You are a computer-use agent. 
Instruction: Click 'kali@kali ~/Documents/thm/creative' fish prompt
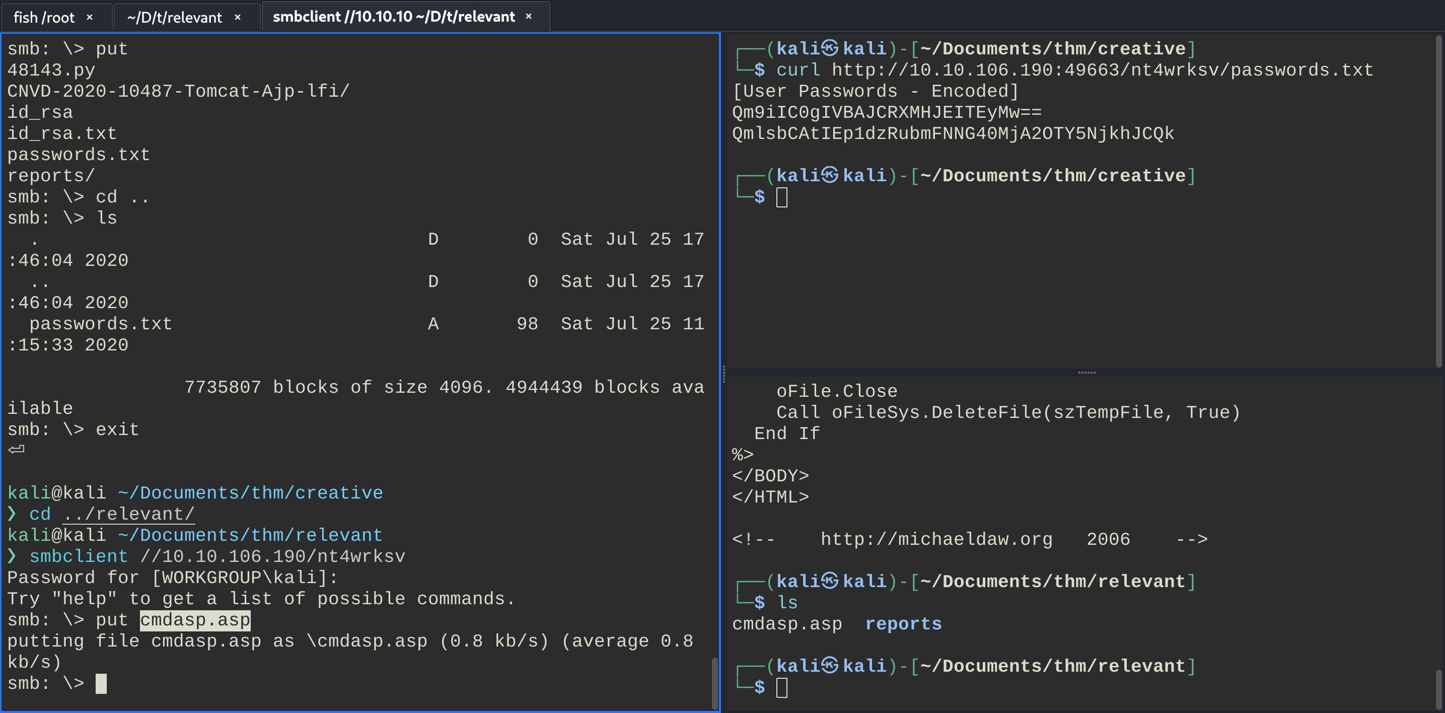195,492
